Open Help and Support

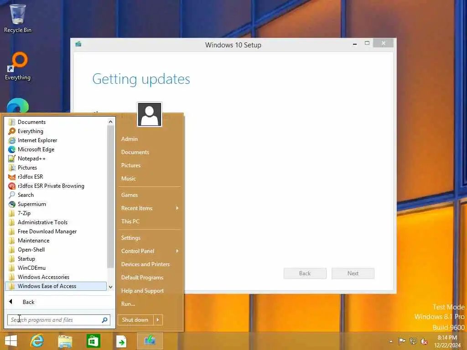(x=150, y=291)
